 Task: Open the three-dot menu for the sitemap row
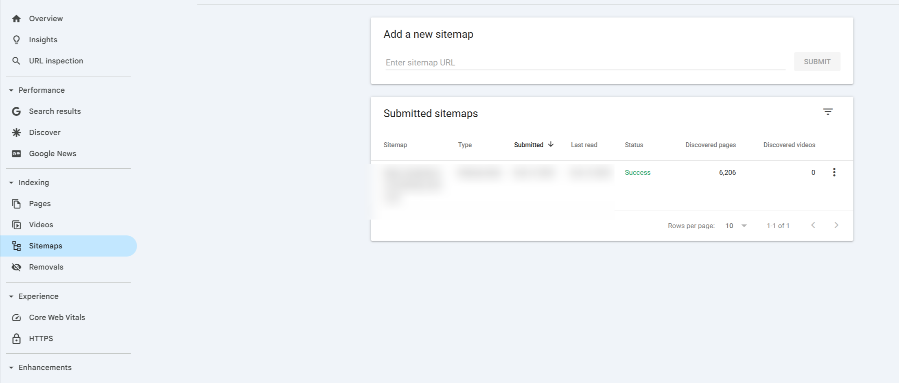(834, 172)
